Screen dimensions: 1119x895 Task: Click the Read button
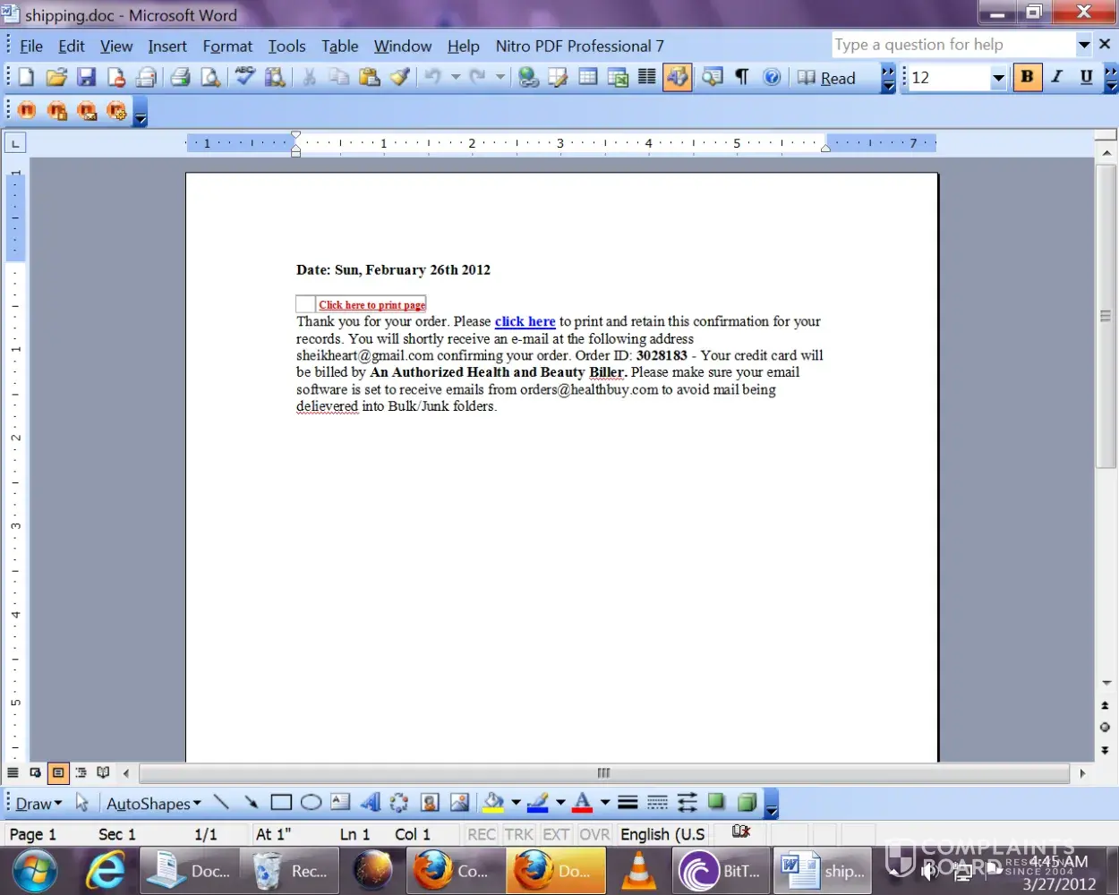[828, 79]
